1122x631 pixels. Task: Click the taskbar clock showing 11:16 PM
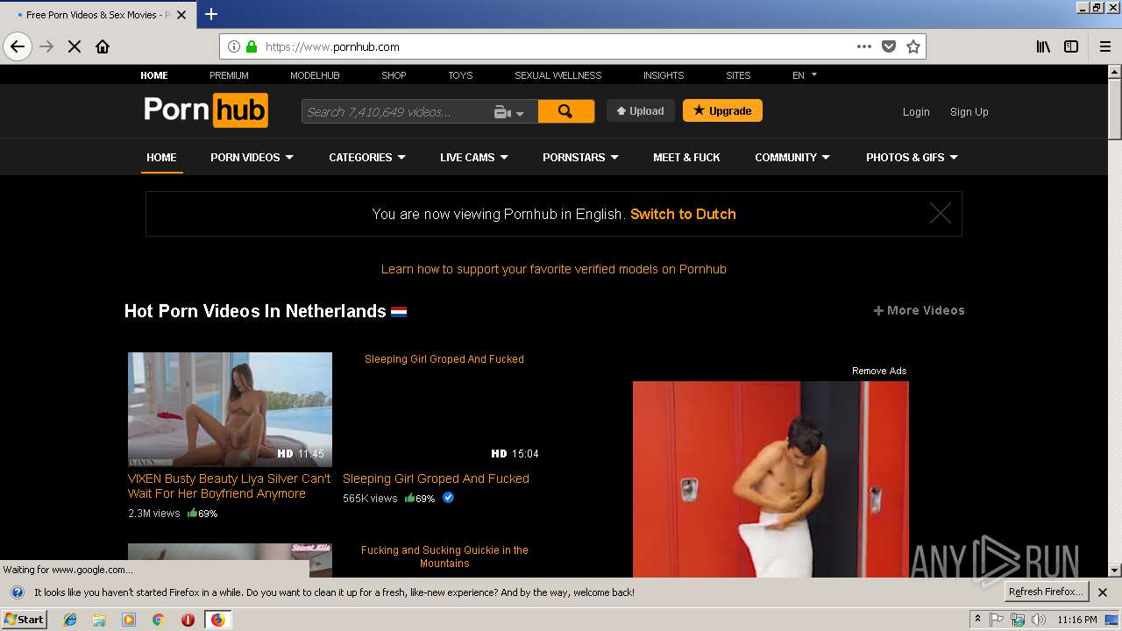pos(1077,620)
